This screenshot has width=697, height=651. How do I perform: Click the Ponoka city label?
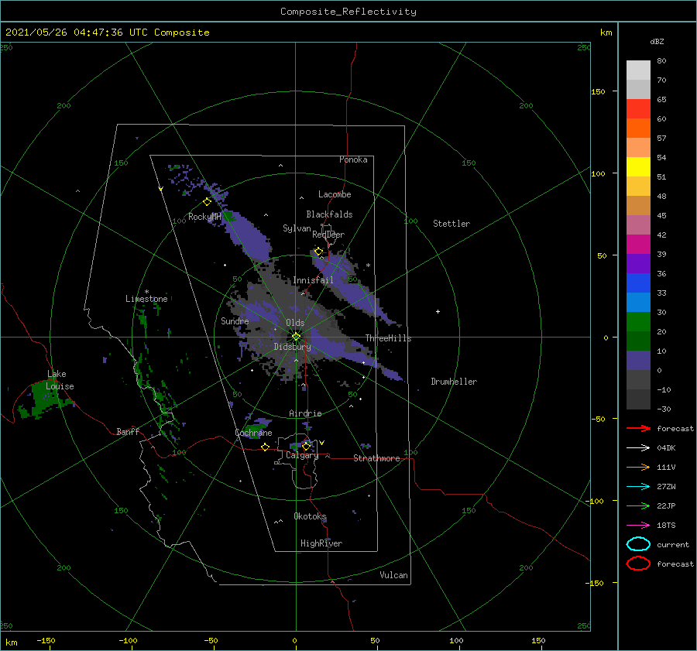coord(353,159)
